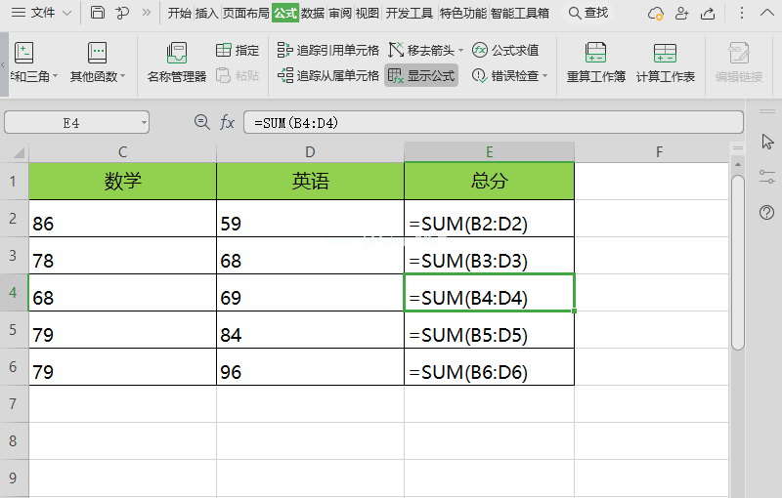Click the cell containing 86
The width and height of the screenshot is (782, 498).
123,219
